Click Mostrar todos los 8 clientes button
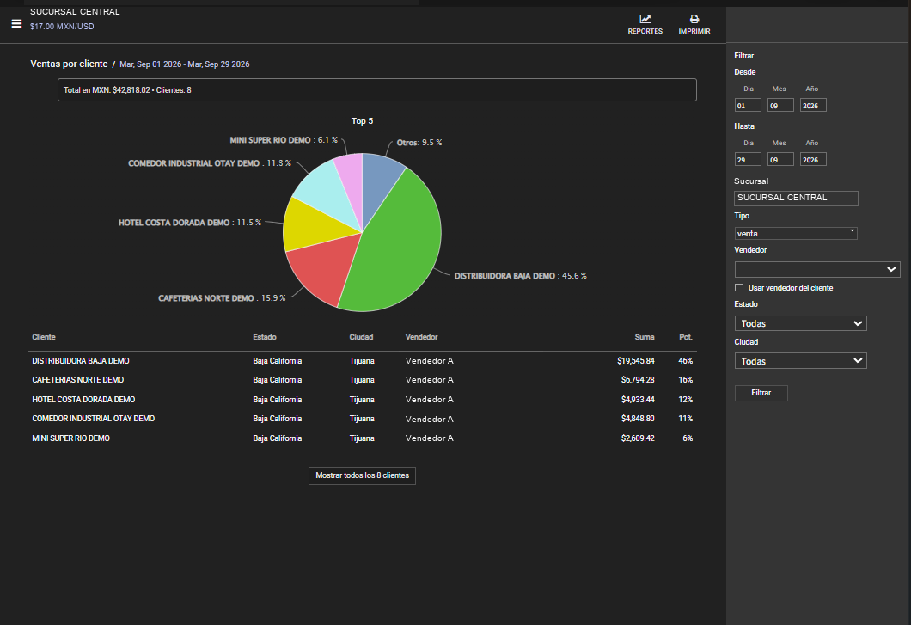 362,475
